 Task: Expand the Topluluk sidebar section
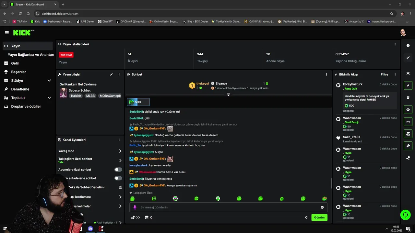tap(49, 98)
